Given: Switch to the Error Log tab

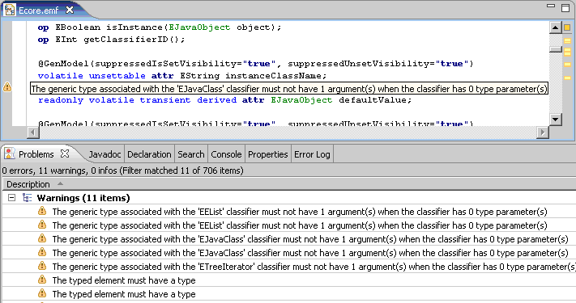Looking at the screenshot, I should tap(312, 154).
